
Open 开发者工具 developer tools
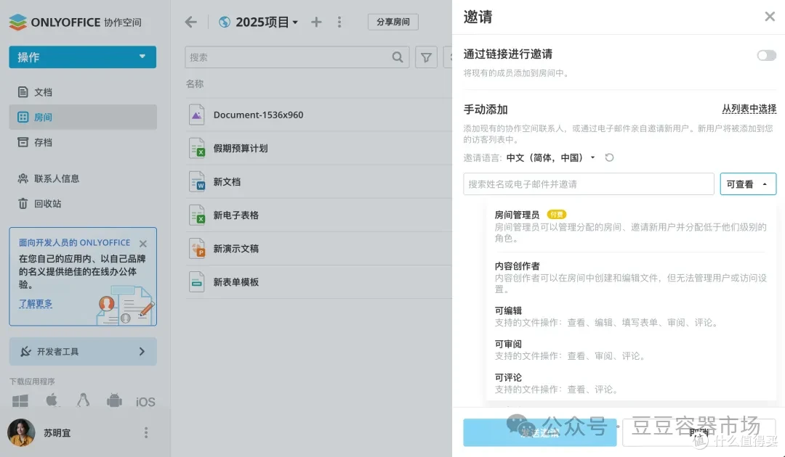point(83,352)
